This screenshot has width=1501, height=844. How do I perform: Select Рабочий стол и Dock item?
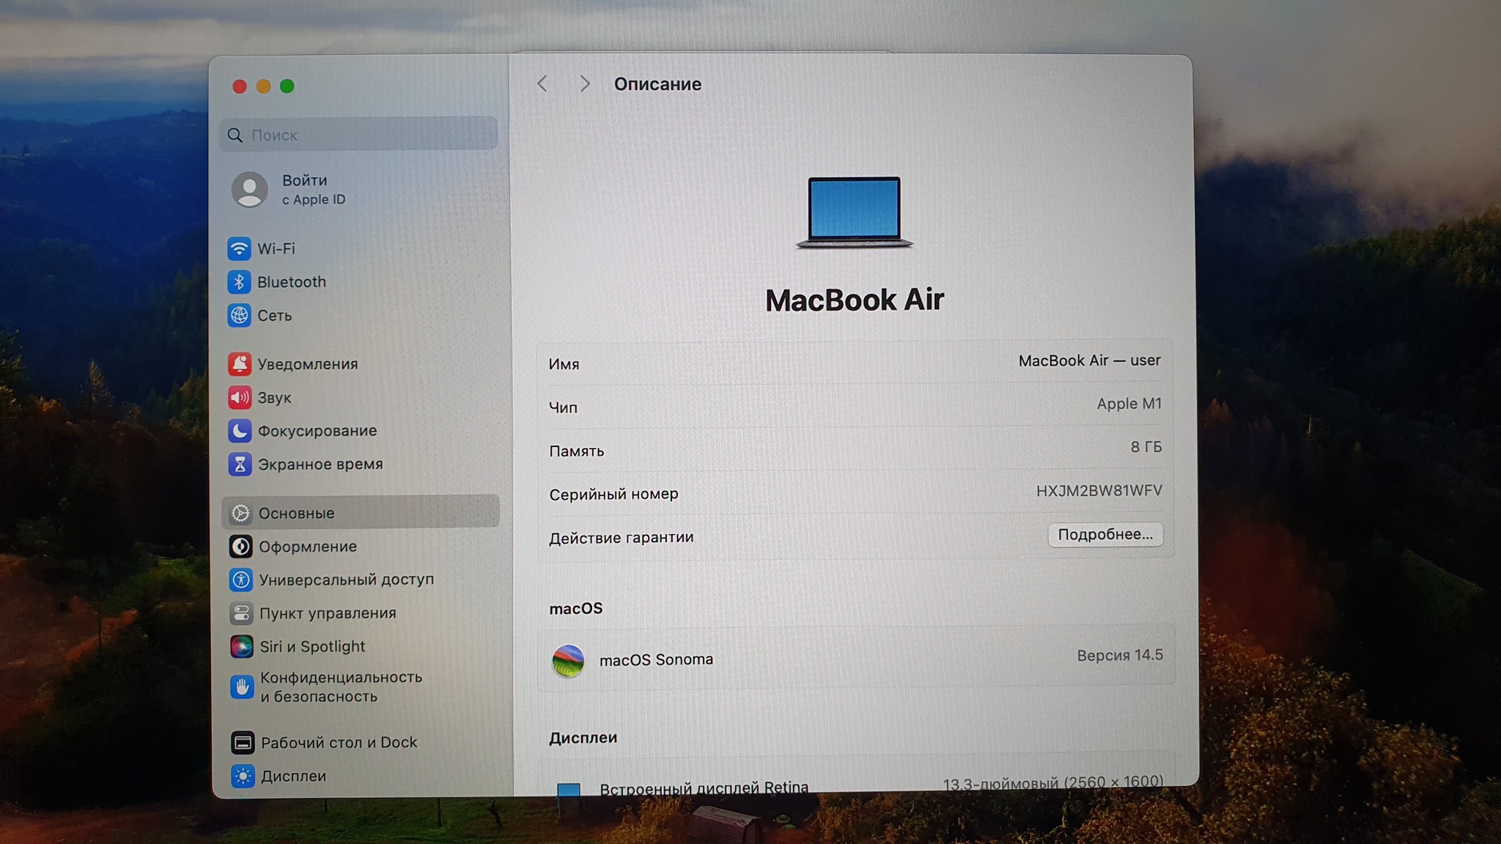click(339, 743)
